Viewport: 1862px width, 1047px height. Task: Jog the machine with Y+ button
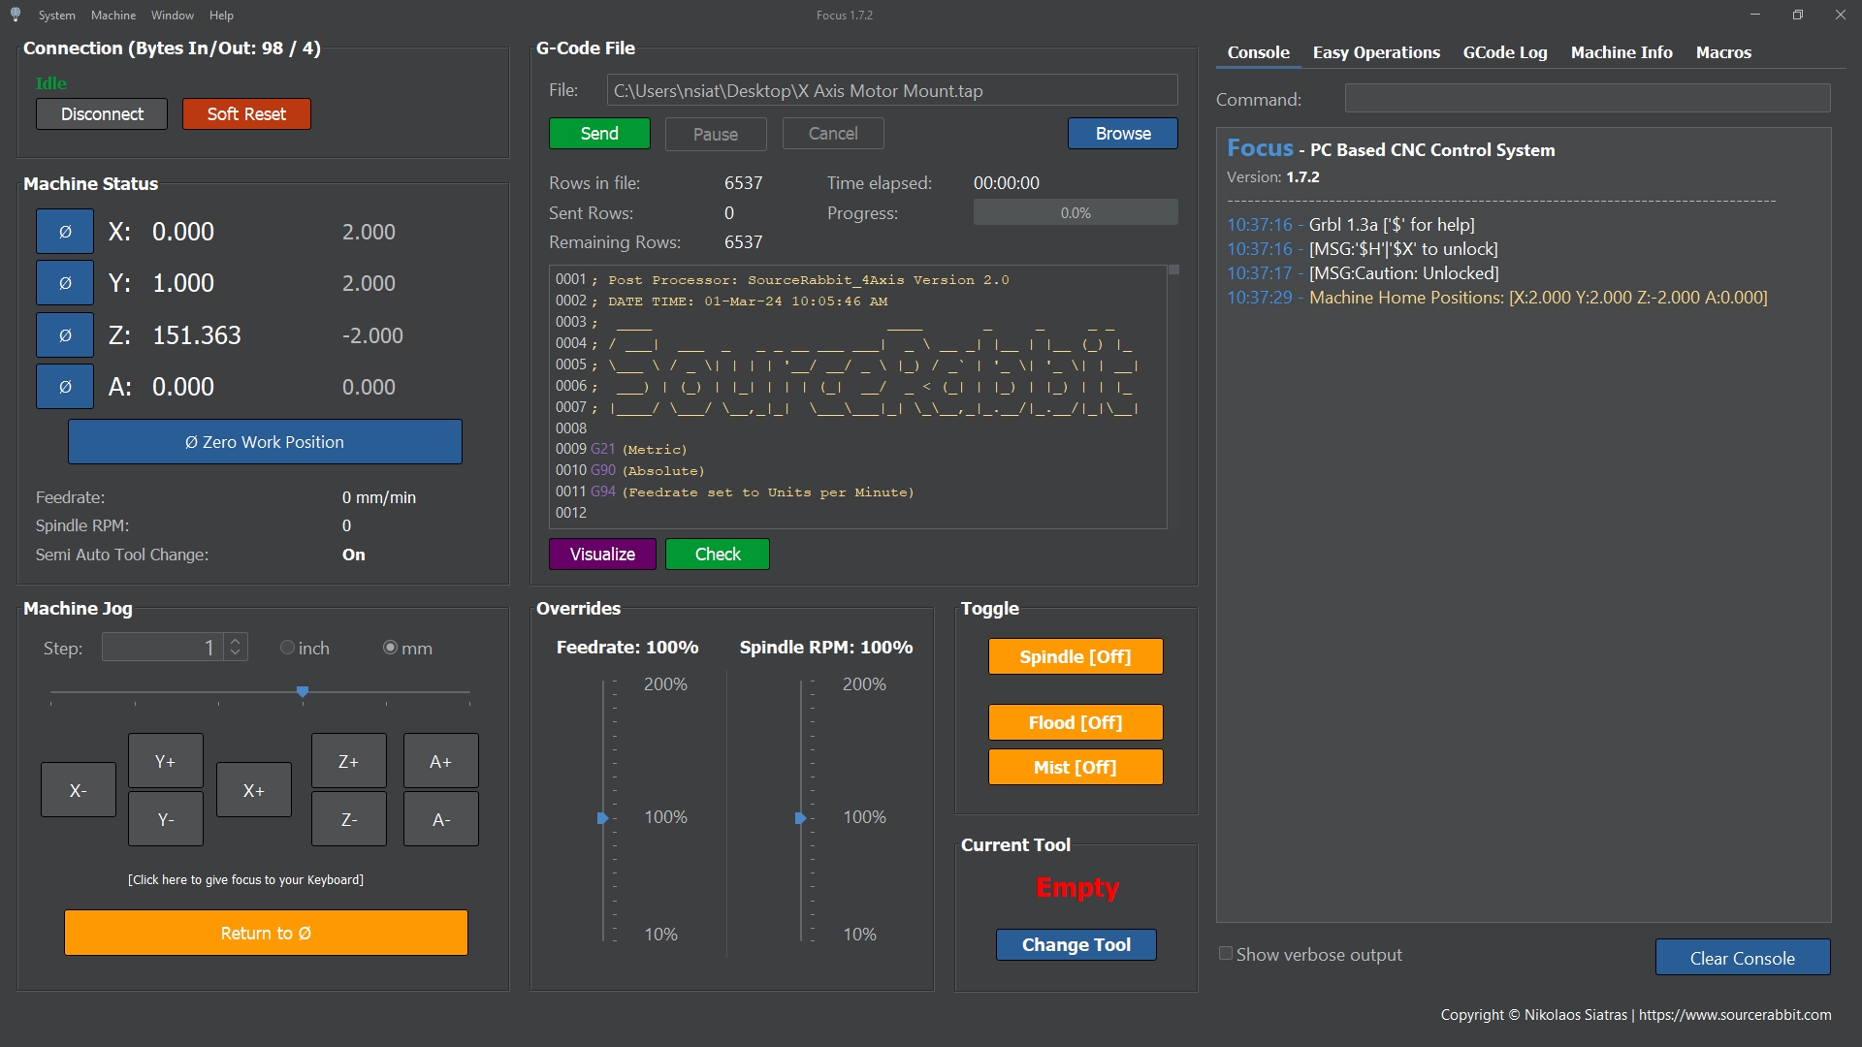coord(166,762)
